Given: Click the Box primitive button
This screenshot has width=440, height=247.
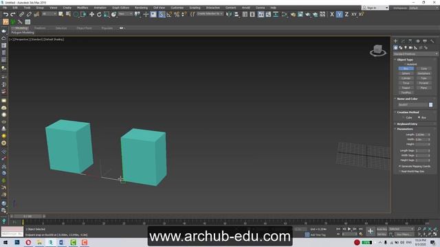Looking at the screenshot, I should (x=406, y=69).
